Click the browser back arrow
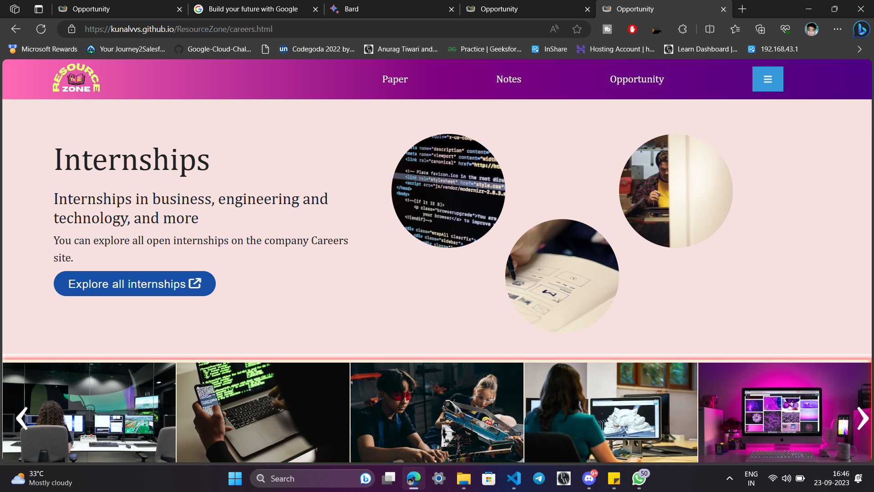 coord(16,29)
